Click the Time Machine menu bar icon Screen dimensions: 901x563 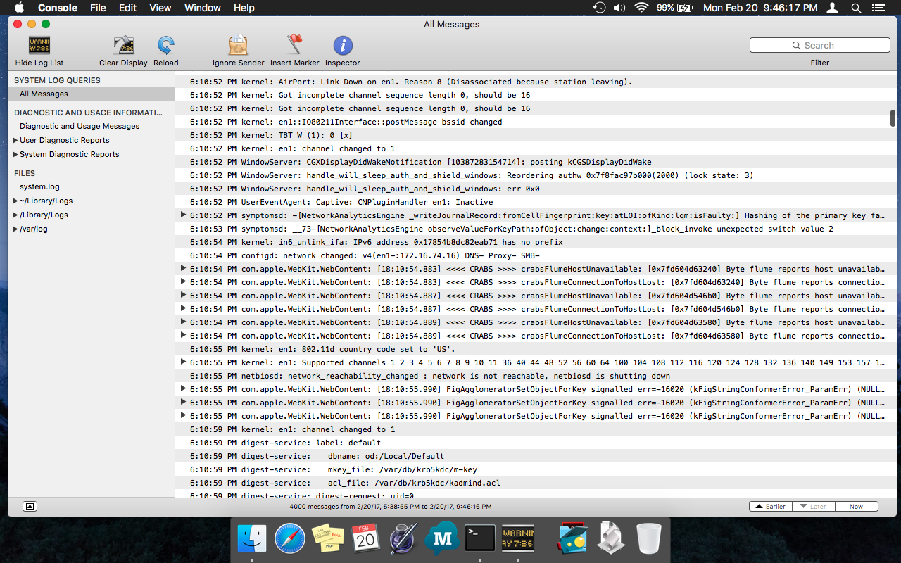[x=599, y=8]
